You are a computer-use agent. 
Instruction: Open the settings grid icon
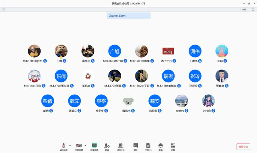point(173,147)
